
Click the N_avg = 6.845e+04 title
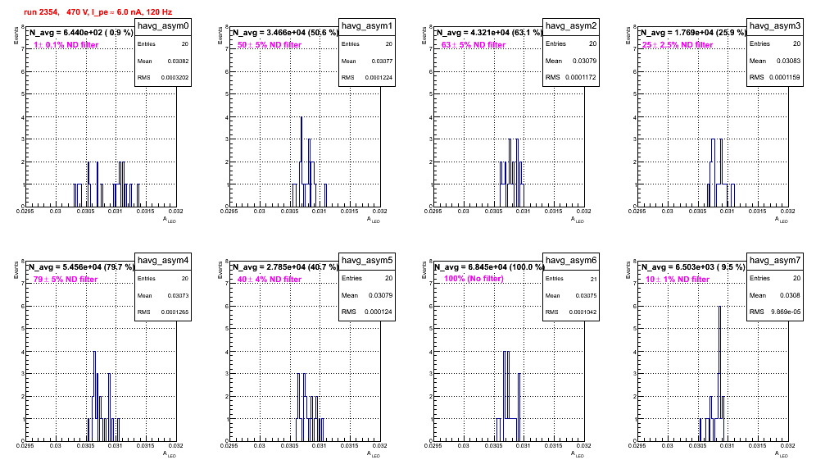pyautogui.click(x=488, y=266)
